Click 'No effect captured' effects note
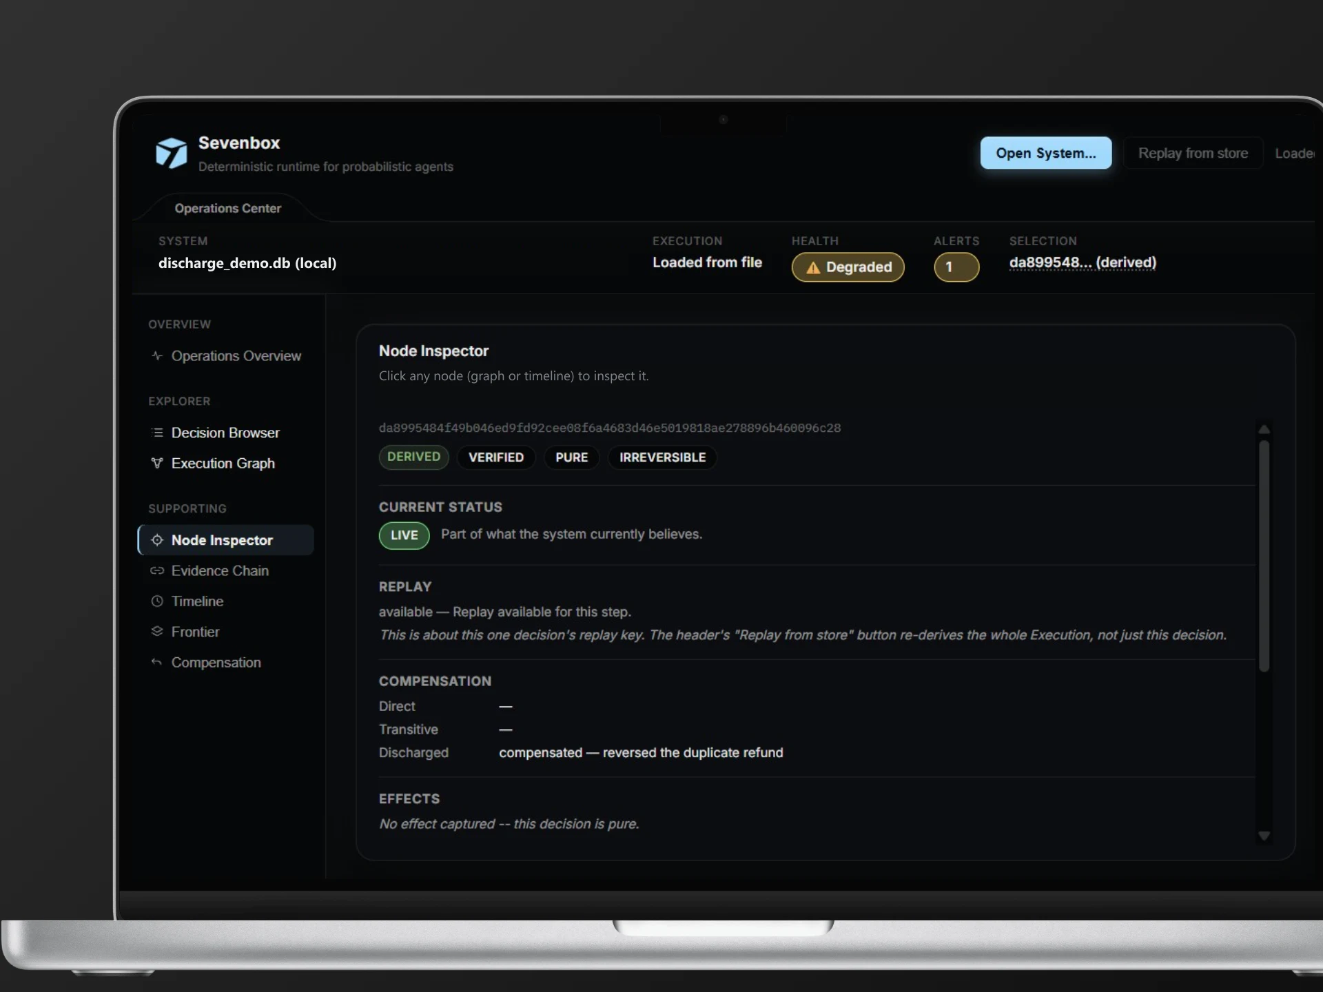 pos(509,824)
